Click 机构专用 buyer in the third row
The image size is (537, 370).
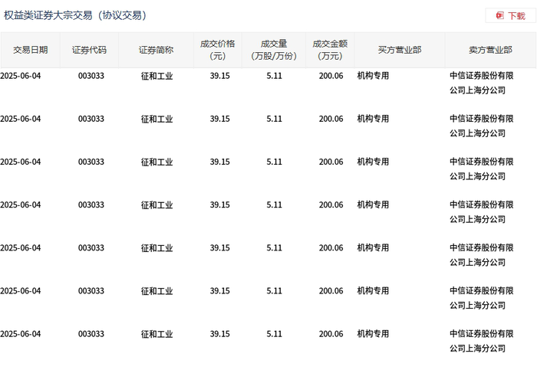373,162
